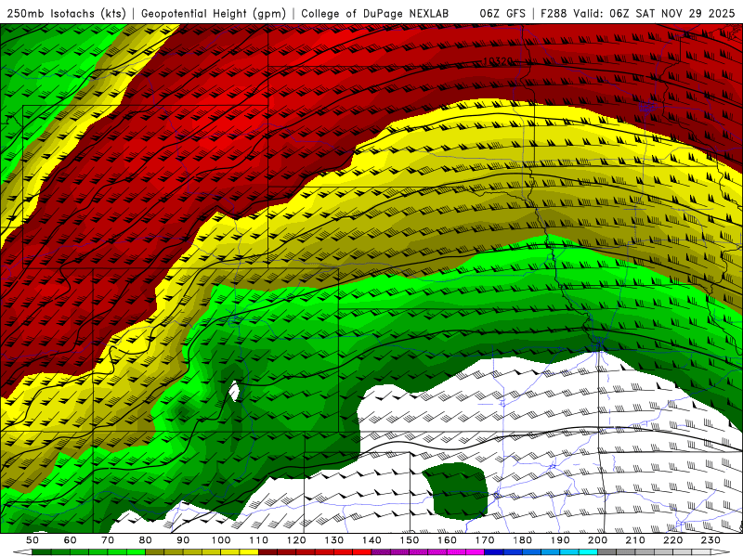Click the legend value '230'
Image resolution: width=743 pixels, height=557 pixels.
(x=710, y=540)
